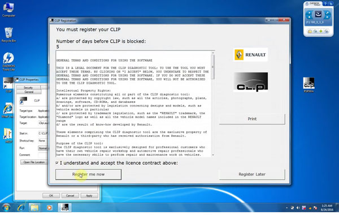The height and width of the screenshot is (215, 339).
Task: Show hidden system tray icons
Action: click(287, 208)
